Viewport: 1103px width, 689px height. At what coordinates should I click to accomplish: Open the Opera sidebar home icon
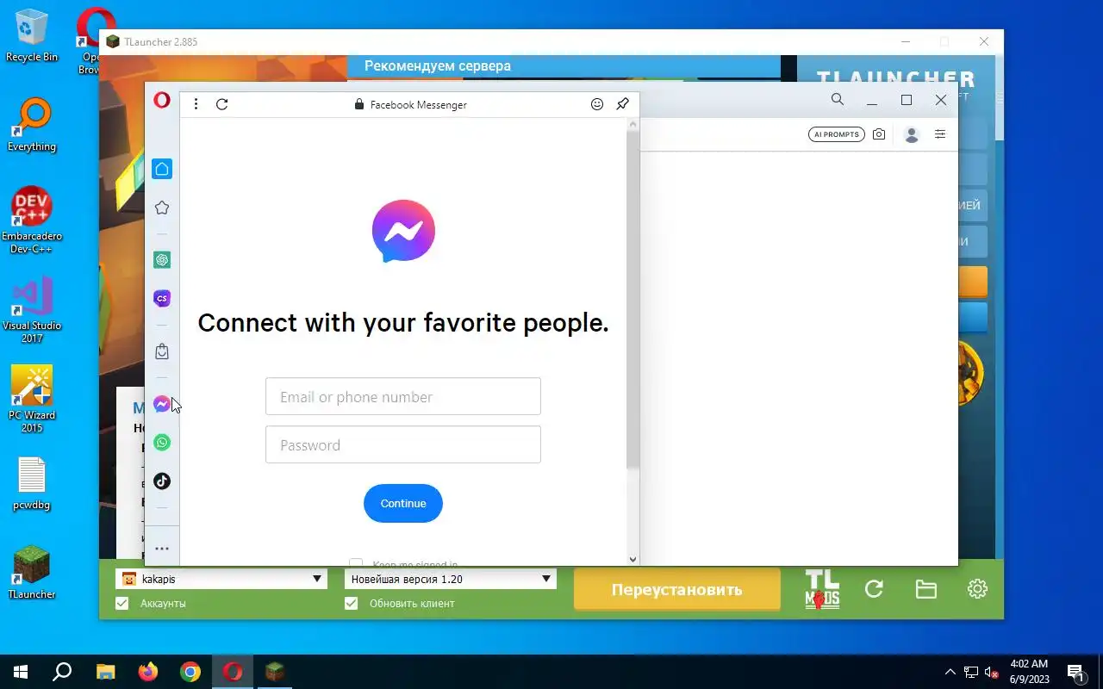coord(162,169)
